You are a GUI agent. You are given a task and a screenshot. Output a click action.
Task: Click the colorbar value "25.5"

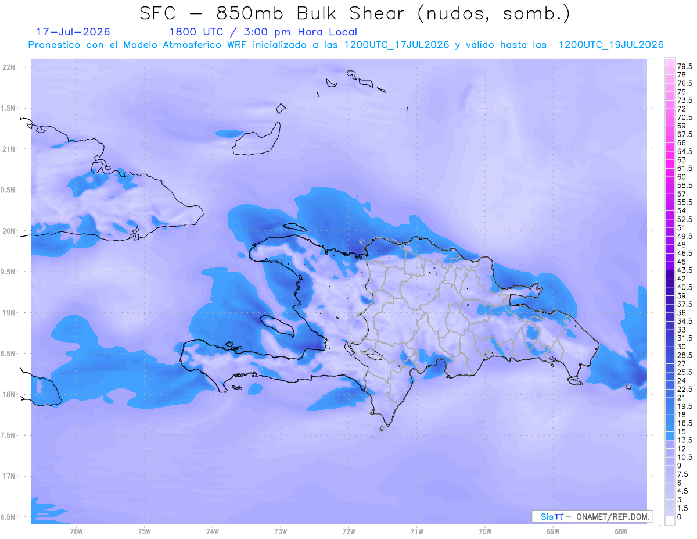685,372
